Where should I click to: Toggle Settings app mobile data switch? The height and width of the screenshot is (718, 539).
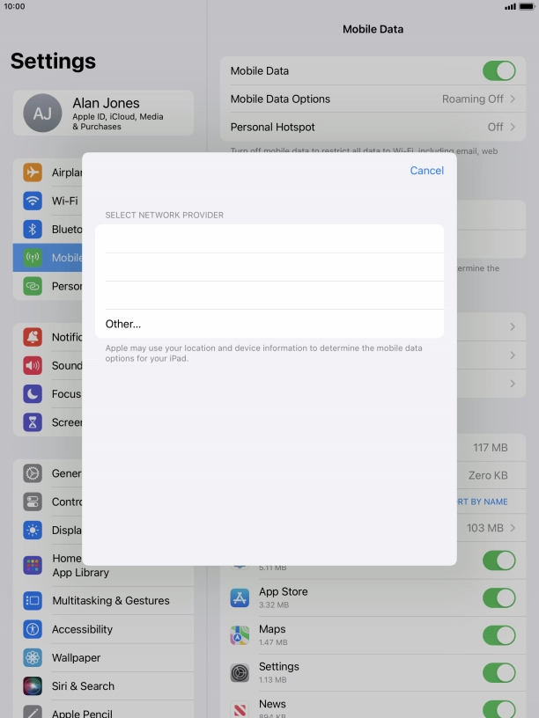point(498,673)
